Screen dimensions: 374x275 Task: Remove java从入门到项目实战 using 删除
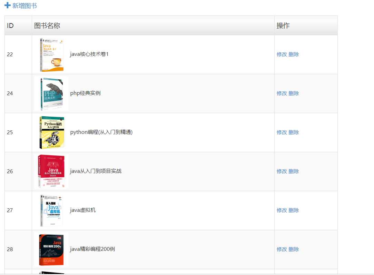294,171
